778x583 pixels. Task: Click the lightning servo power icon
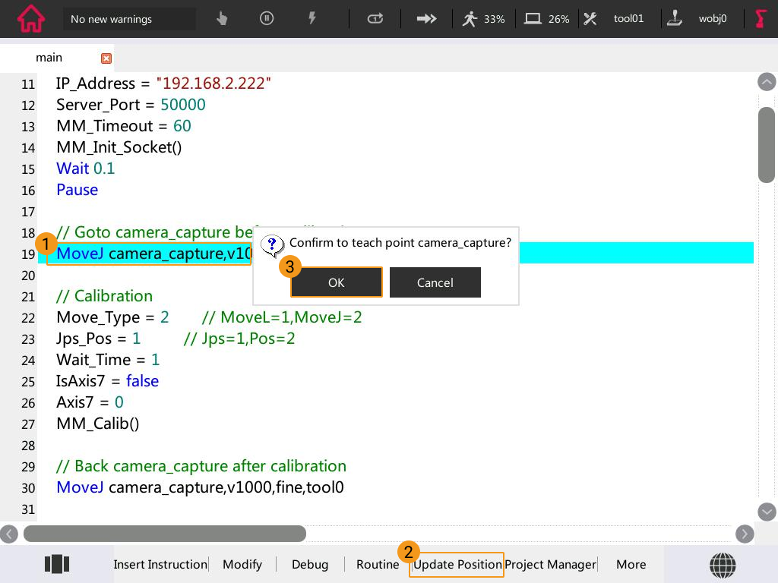point(312,18)
